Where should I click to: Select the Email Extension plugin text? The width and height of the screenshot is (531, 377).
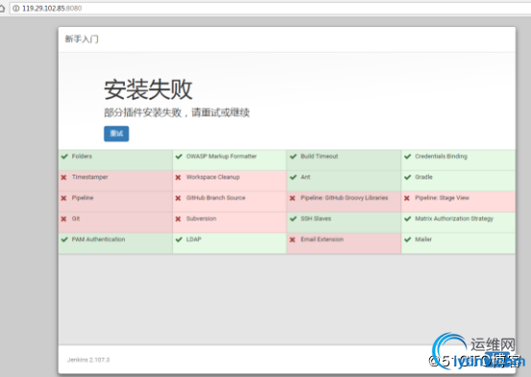(x=322, y=239)
